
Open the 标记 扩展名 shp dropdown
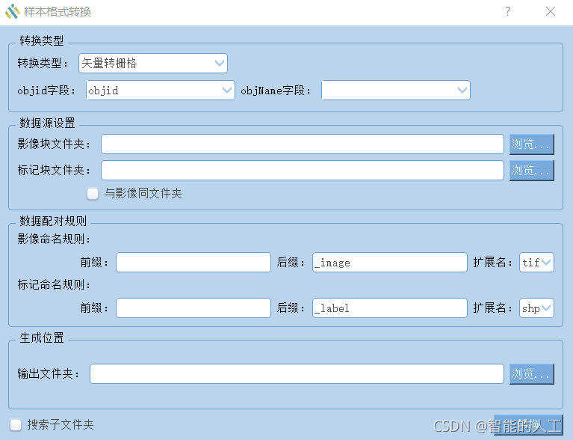(x=536, y=308)
